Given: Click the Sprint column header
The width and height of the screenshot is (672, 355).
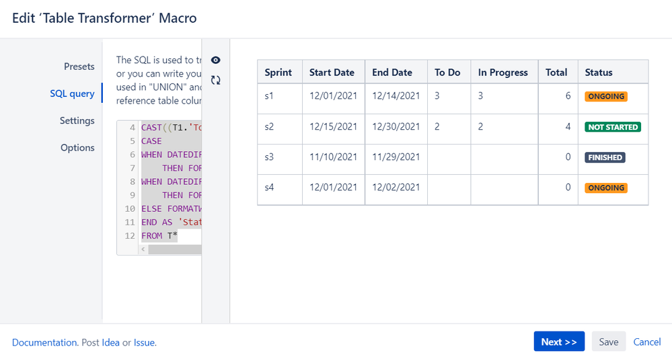Looking at the screenshot, I should pos(278,73).
